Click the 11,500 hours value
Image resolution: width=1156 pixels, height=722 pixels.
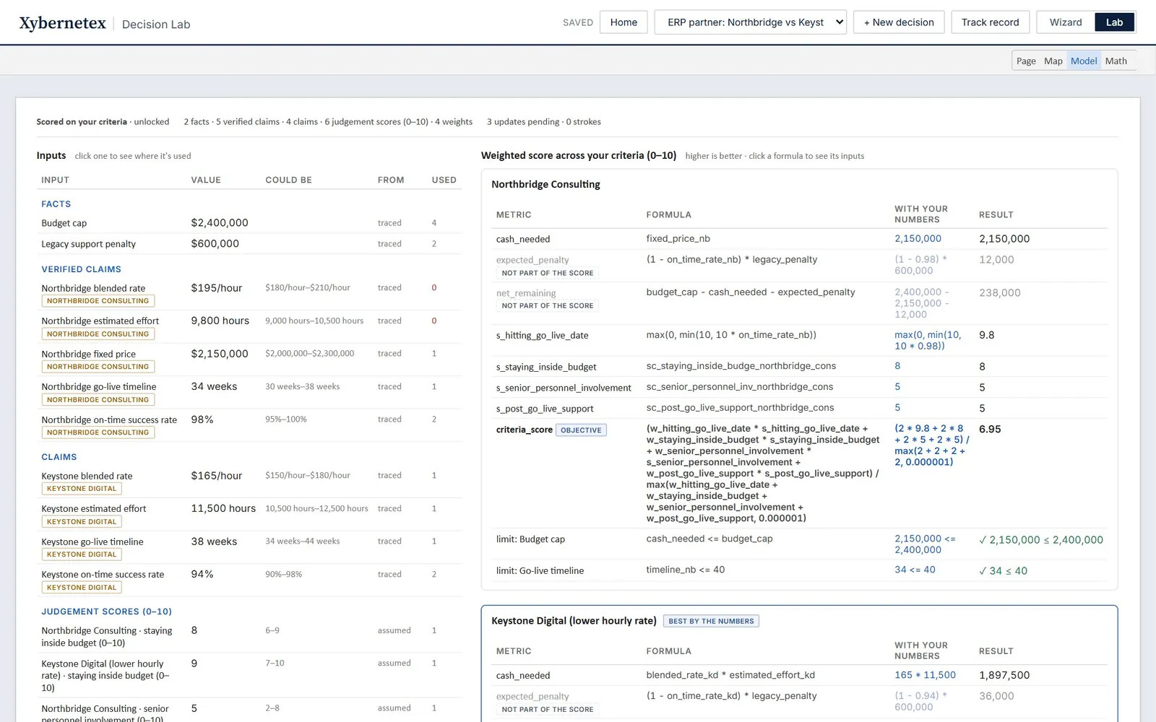tap(223, 508)
